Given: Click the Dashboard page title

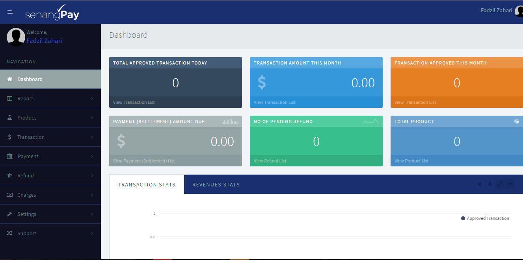Looking at the screenshot, I should coord(128,35).
